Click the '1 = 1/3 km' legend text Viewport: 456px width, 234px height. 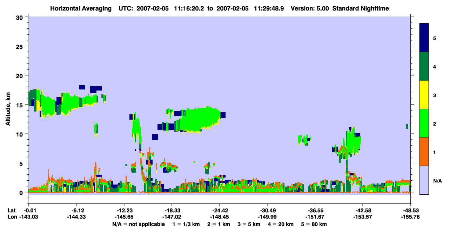coord(186,224)
